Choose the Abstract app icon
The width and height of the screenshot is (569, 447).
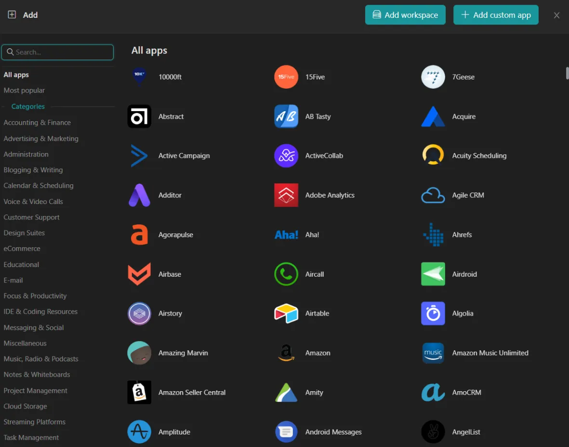[139, 116]
